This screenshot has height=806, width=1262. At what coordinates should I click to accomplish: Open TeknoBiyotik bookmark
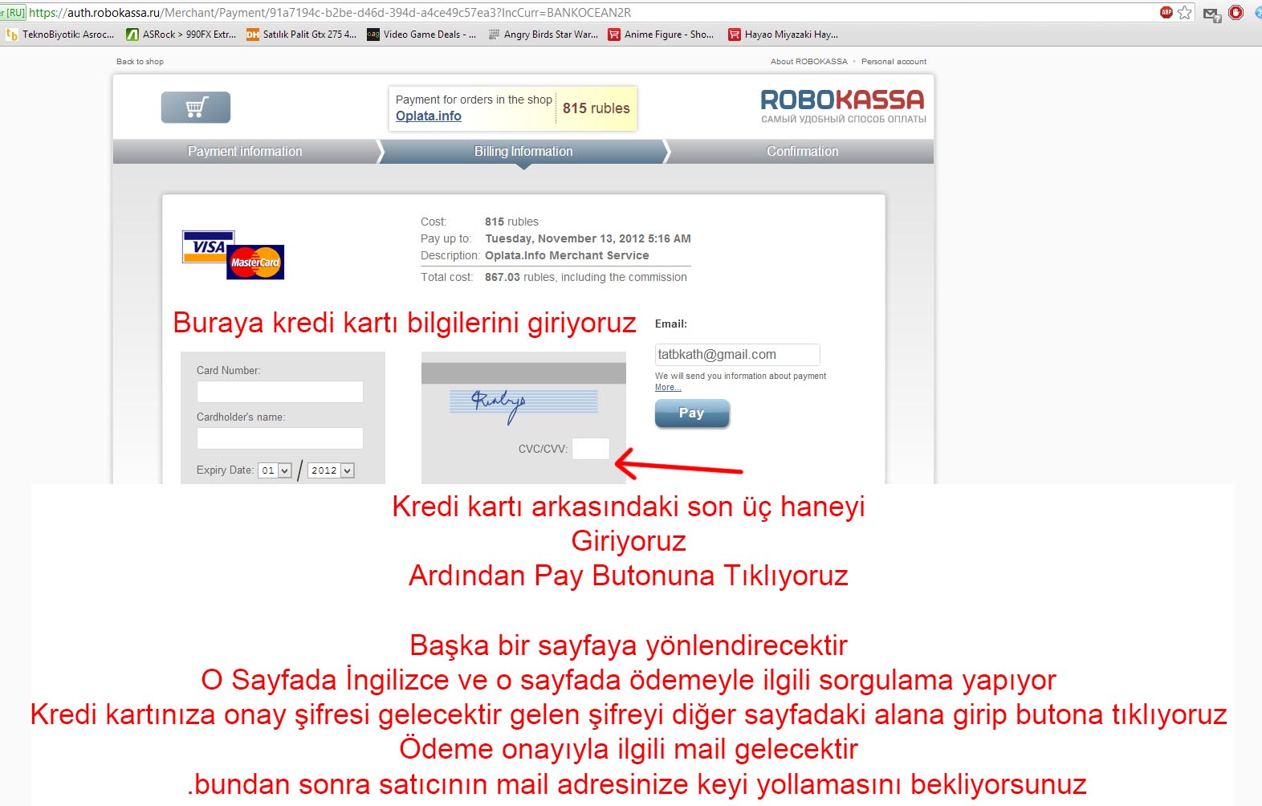tap(60, 35)
